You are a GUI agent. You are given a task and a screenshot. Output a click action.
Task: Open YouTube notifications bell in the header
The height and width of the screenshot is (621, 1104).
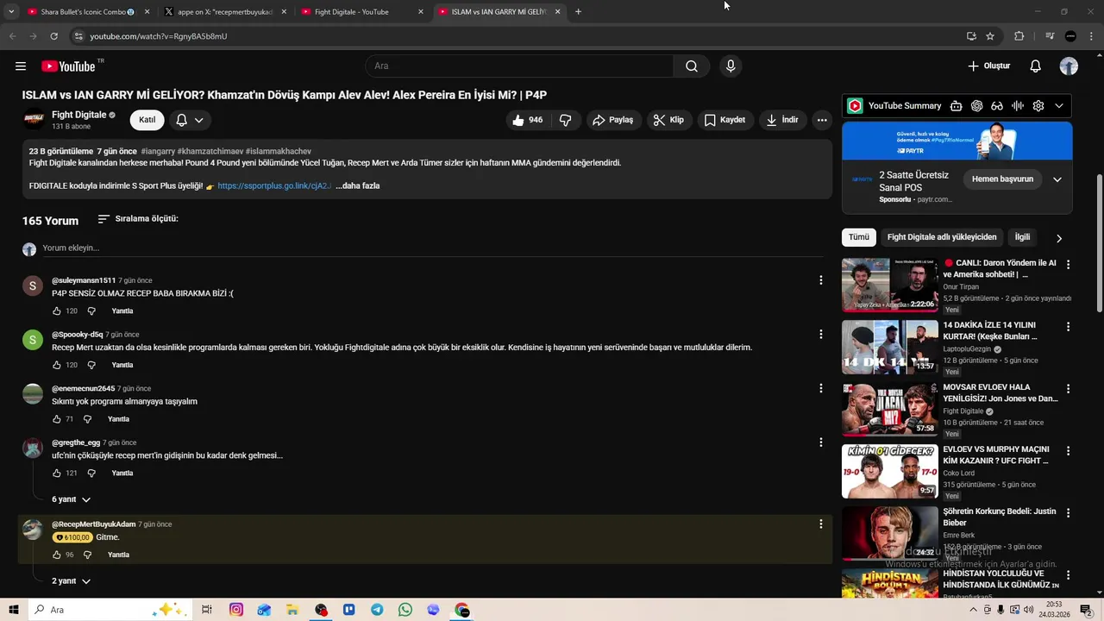1036,66
